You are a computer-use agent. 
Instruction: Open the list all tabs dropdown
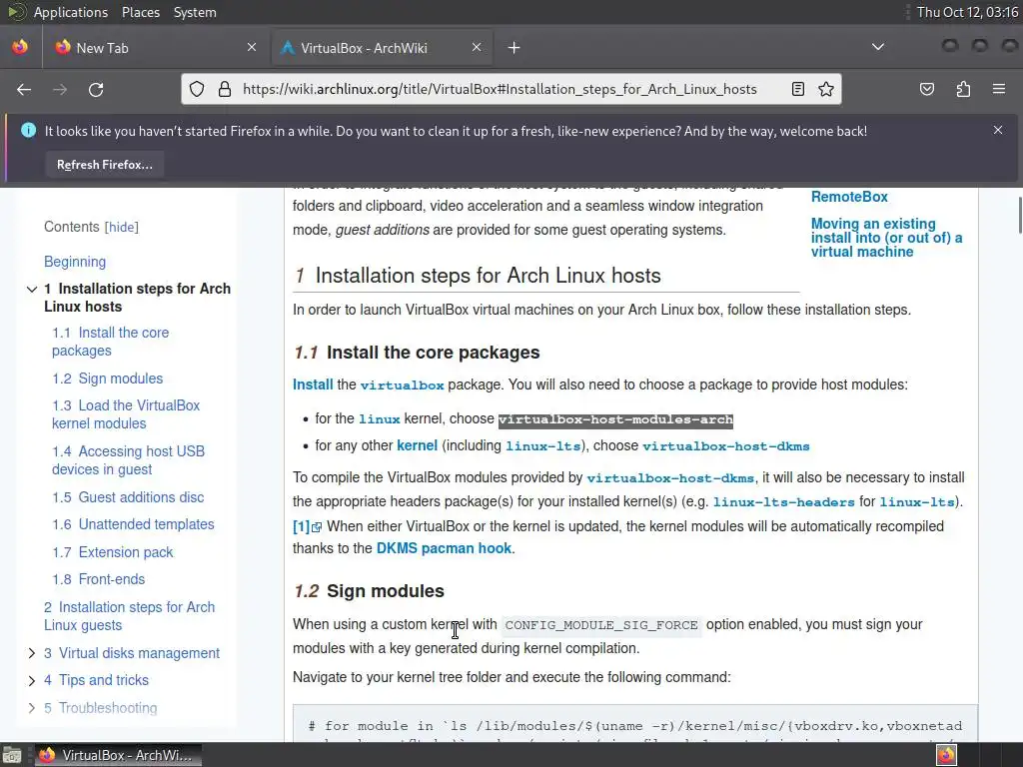tap(878, 47)
